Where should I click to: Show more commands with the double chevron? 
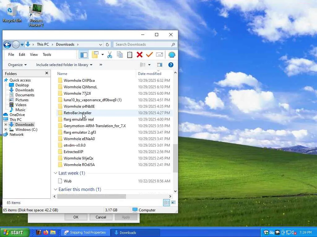pos(101,65)
